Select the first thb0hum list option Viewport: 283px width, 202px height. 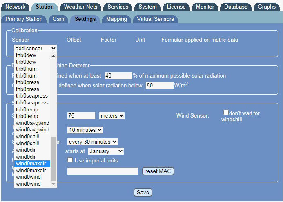tap(32, 69)
